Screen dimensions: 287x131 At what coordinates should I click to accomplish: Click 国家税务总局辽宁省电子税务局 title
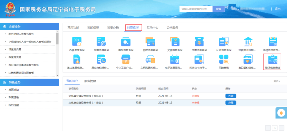(57, 10)
